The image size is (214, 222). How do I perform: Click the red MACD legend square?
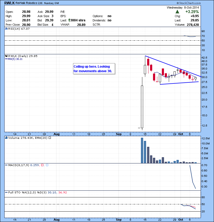tap(42, 165)
